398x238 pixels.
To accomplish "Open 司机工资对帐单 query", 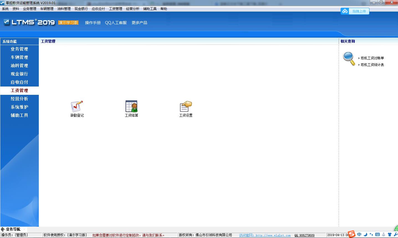I will [372, 58].
